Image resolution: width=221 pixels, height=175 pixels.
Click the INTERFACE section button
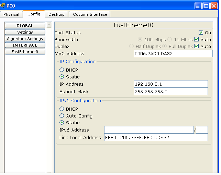point(25,45)
